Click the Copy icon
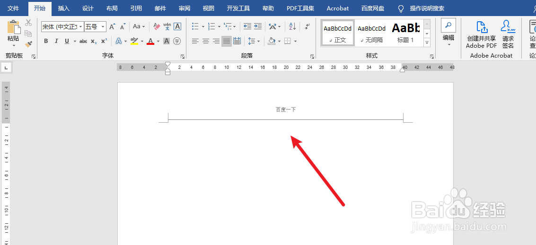The width and height of the screenshot is (536, 245). [28, 34]
